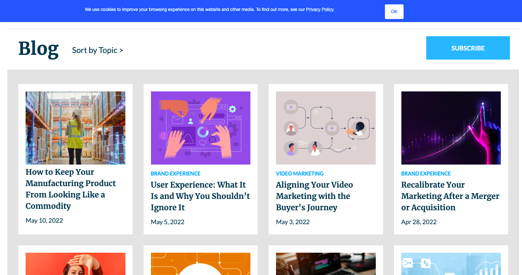Select the Apr 28, 2022 date text

419,222
